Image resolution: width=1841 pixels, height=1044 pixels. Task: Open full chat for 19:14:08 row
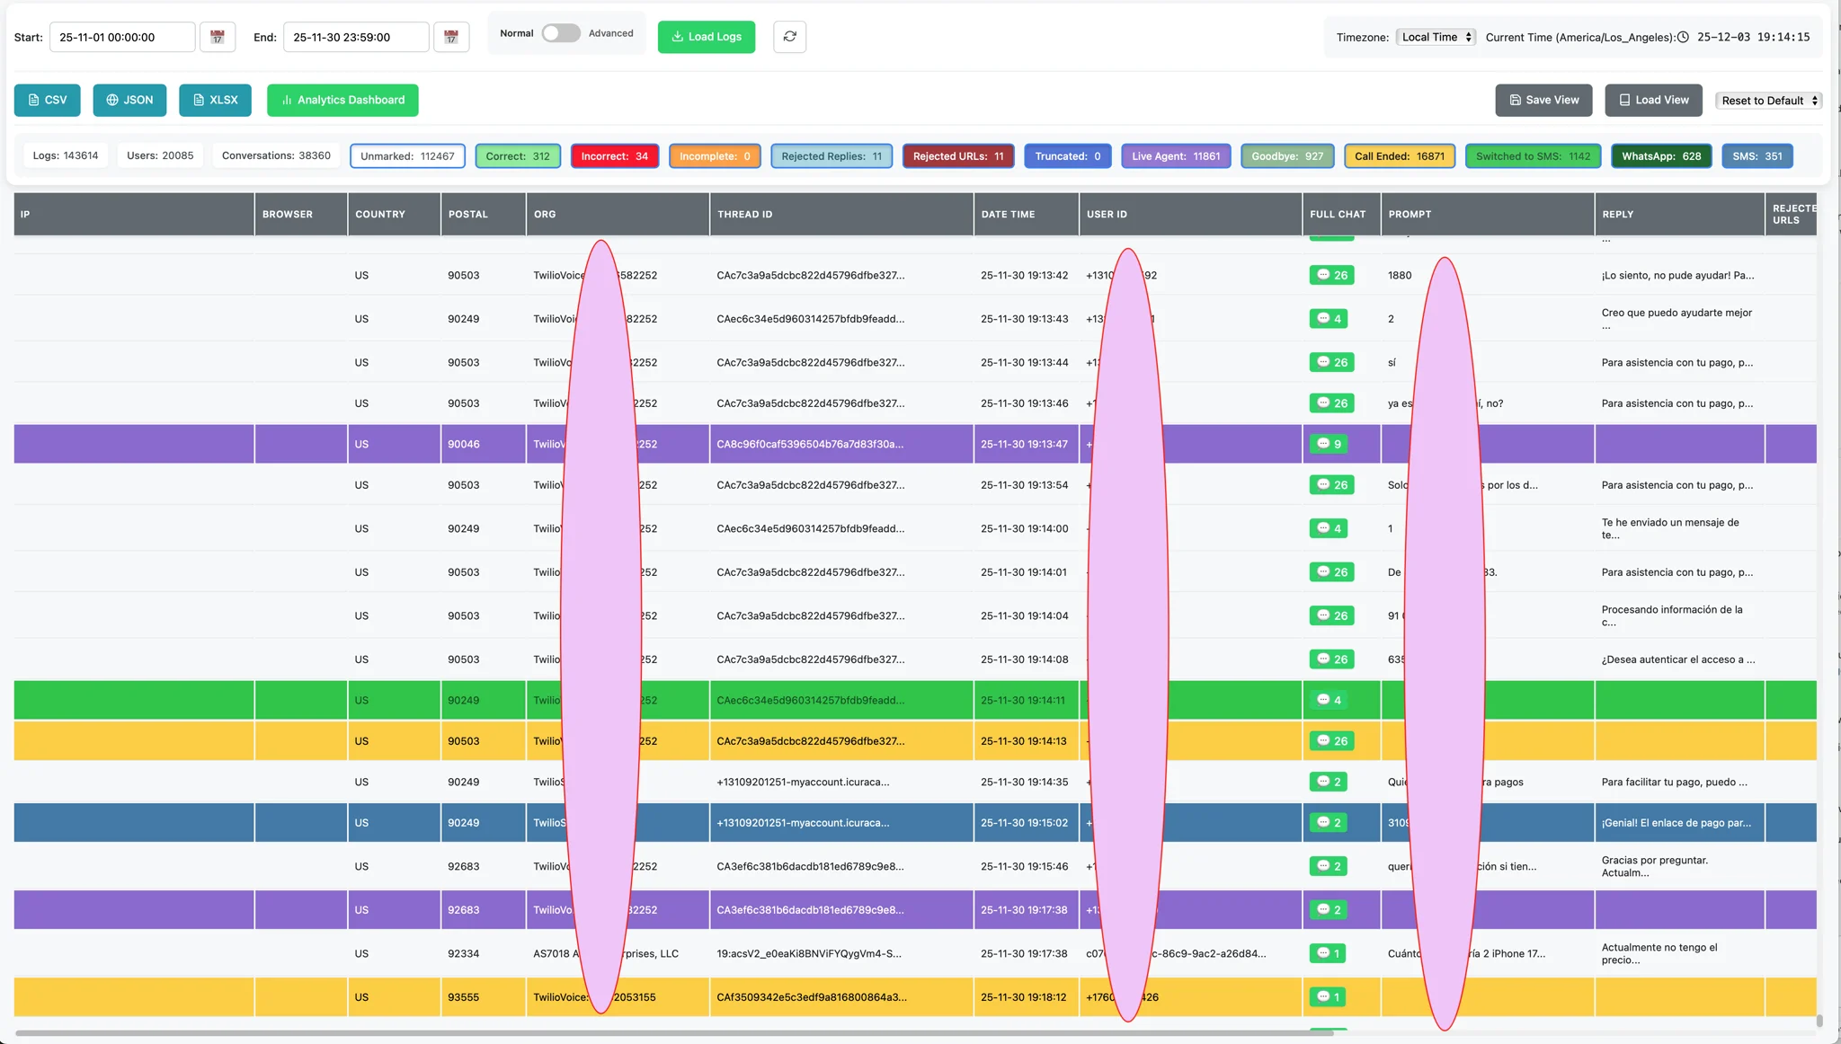tap(1331, 659)
